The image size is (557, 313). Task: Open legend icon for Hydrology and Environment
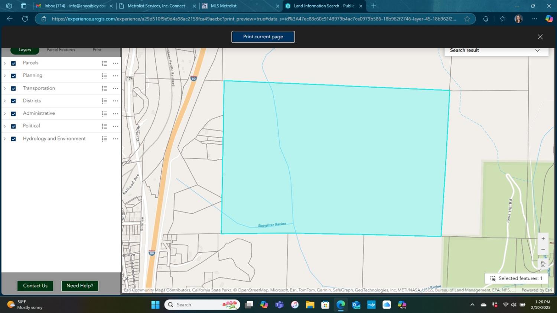[104, 139]
